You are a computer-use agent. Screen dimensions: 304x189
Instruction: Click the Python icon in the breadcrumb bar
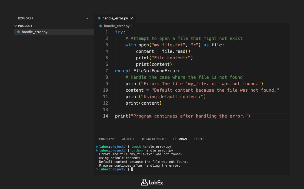point(101,26)
